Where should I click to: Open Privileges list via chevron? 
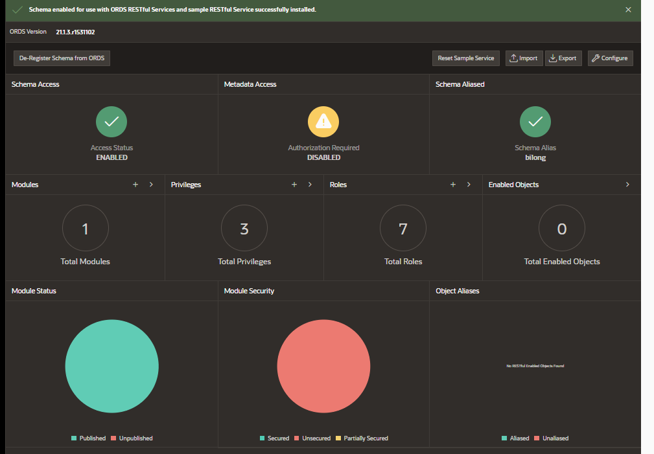tap(310, 185)
